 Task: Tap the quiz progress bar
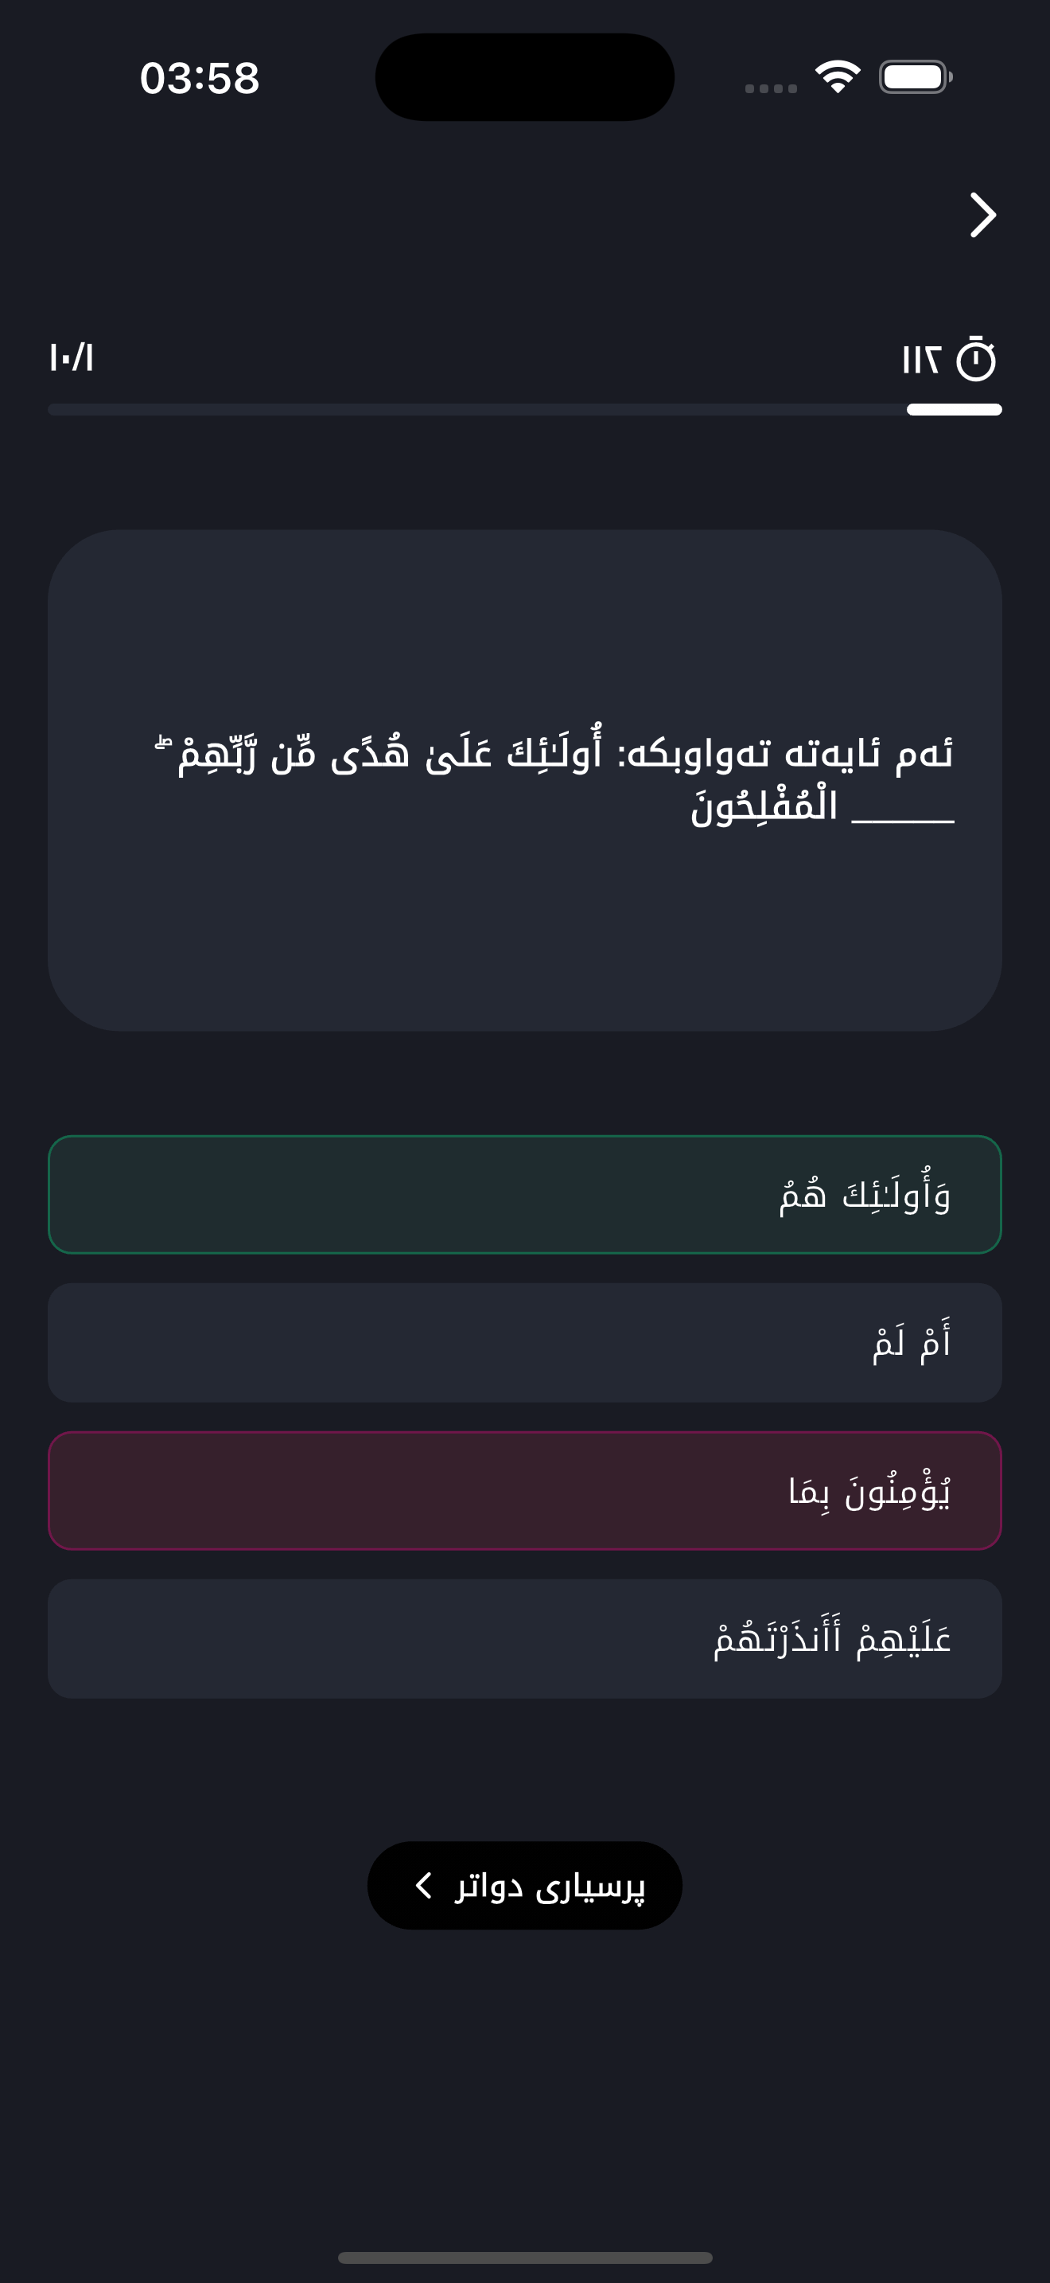click(525, 409)
